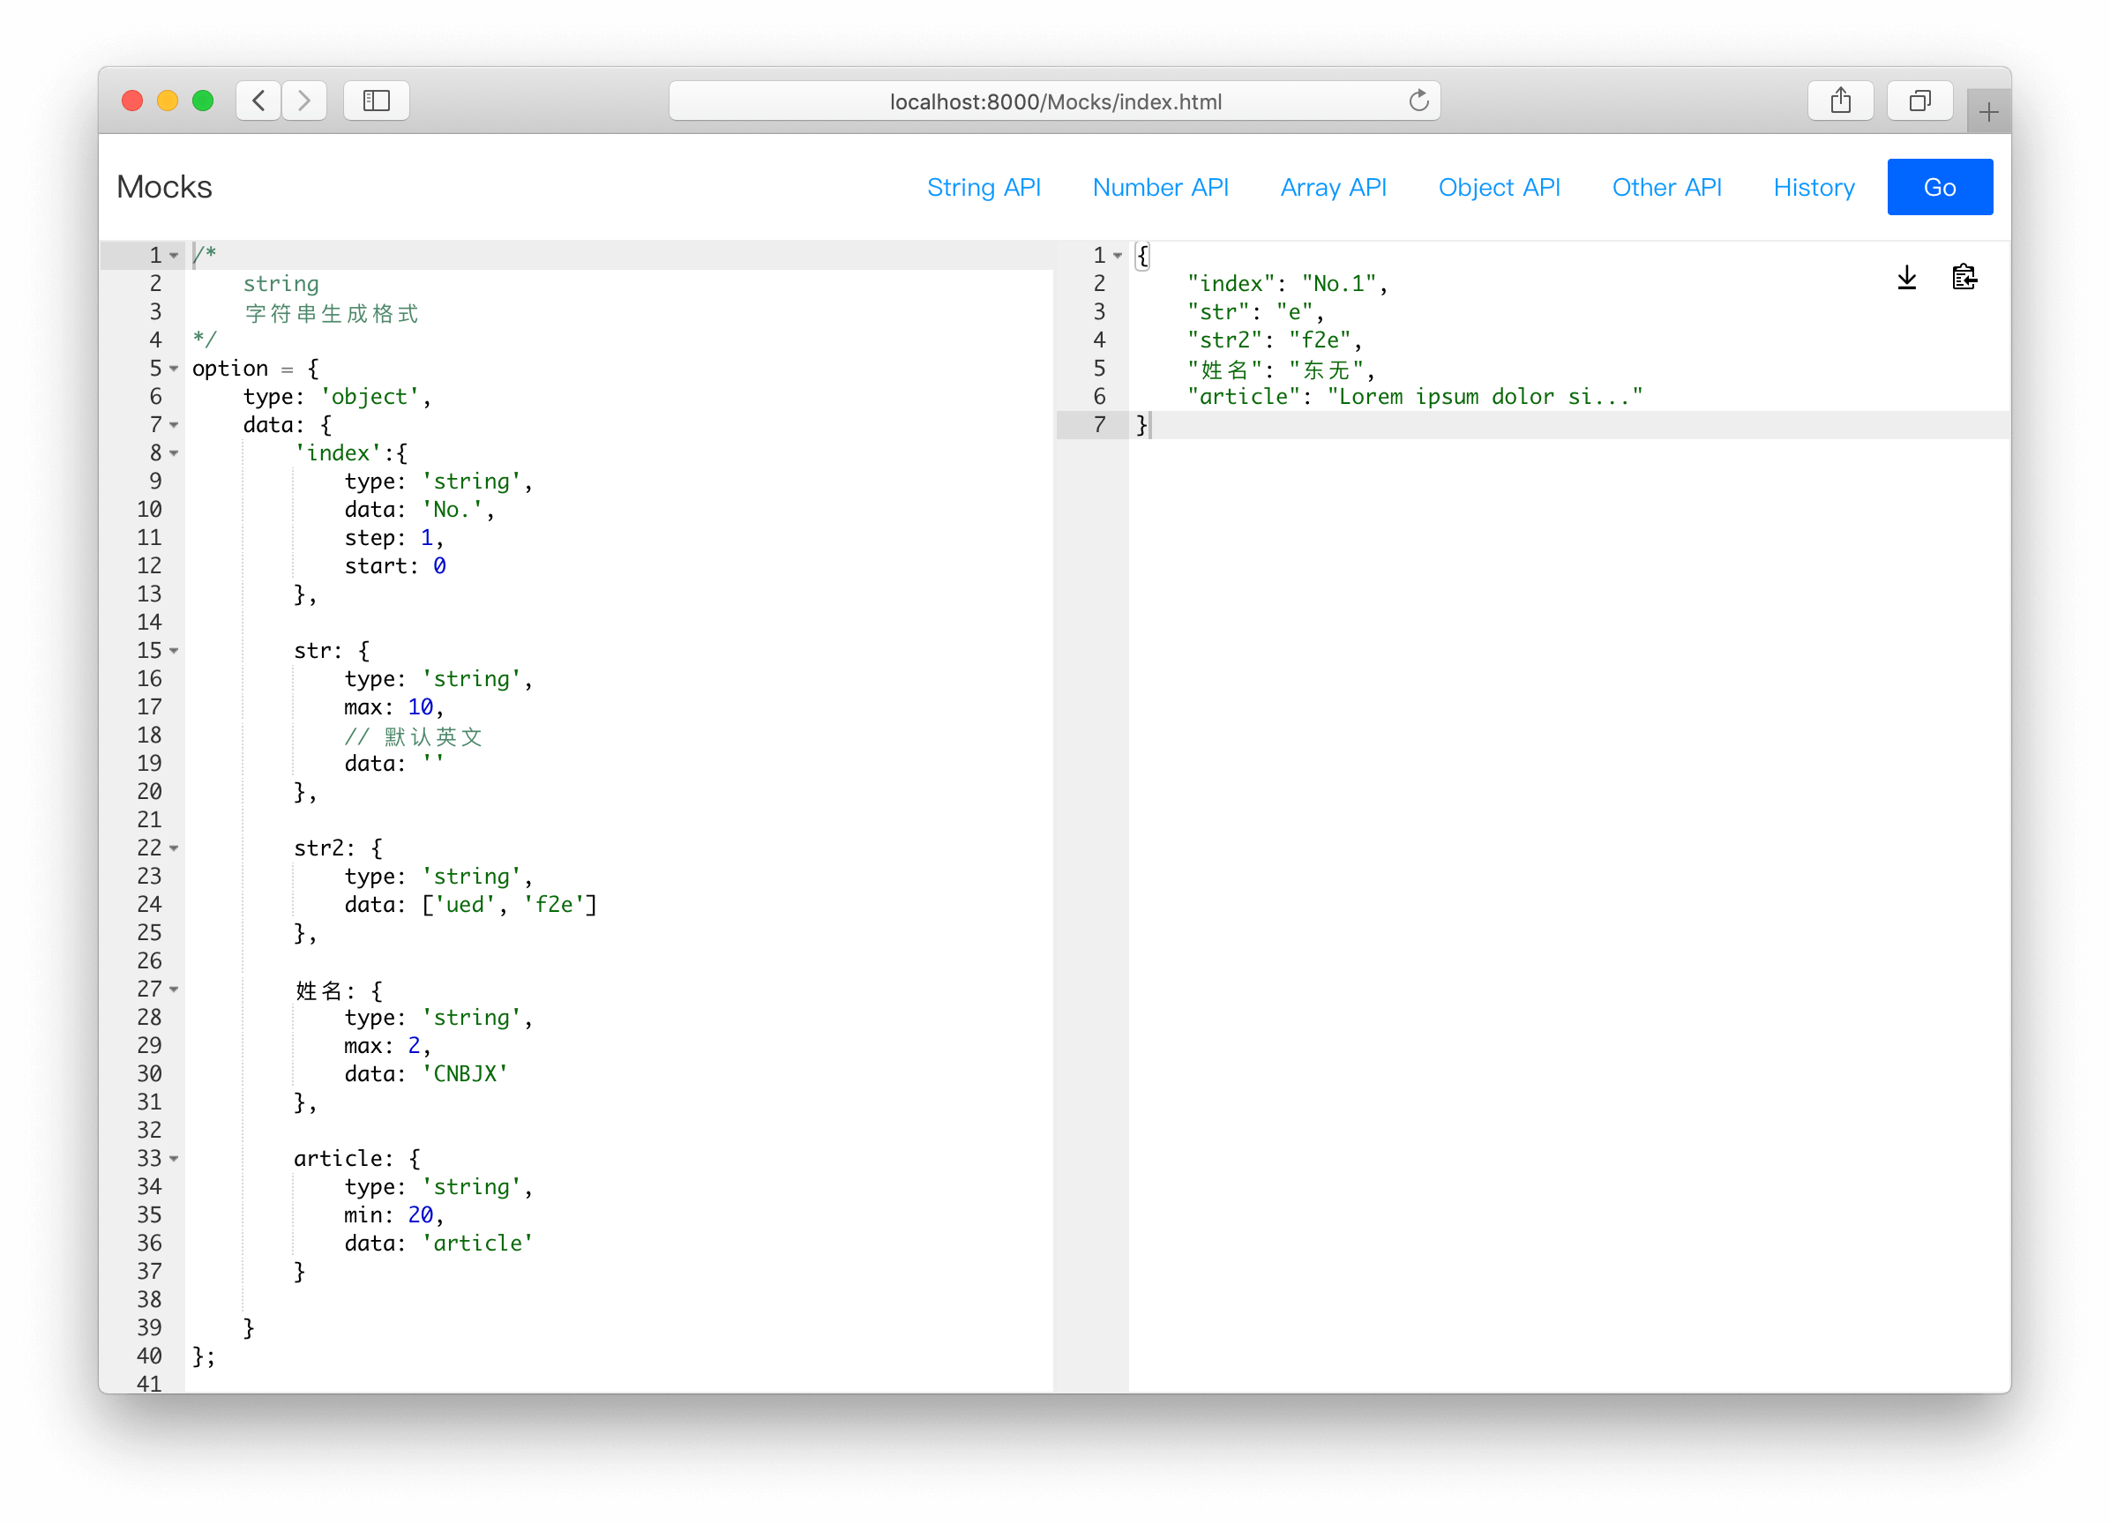Screen dimensions: 2110x1524
Task: Collapse output JSON at line 1
Action: [x=1118, y=256]
